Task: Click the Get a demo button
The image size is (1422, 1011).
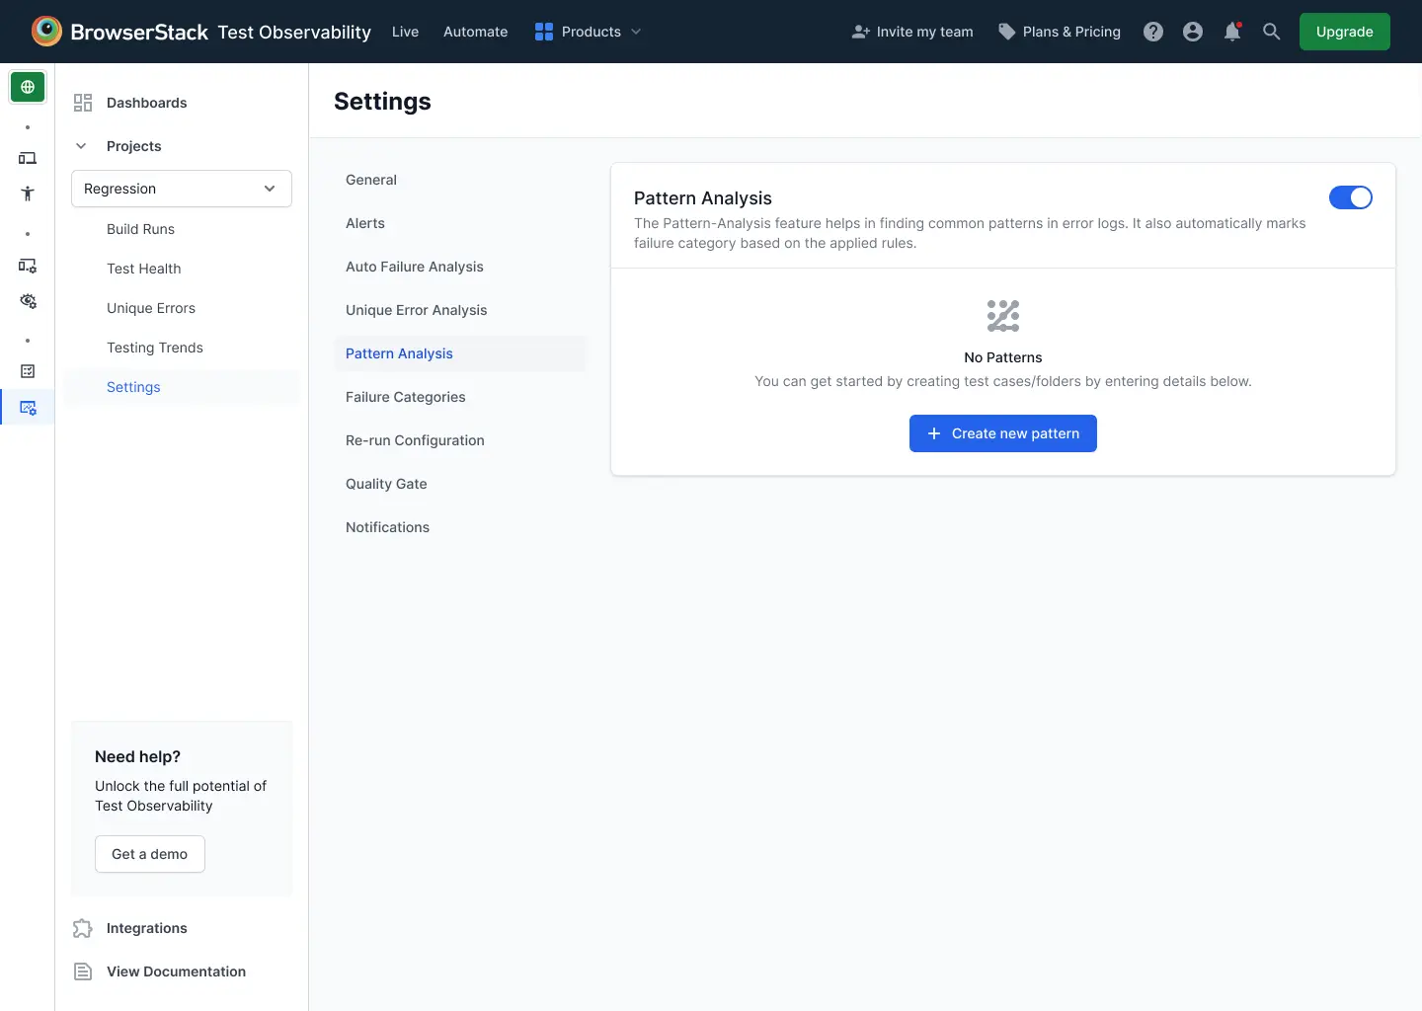Action: [150, 854]
